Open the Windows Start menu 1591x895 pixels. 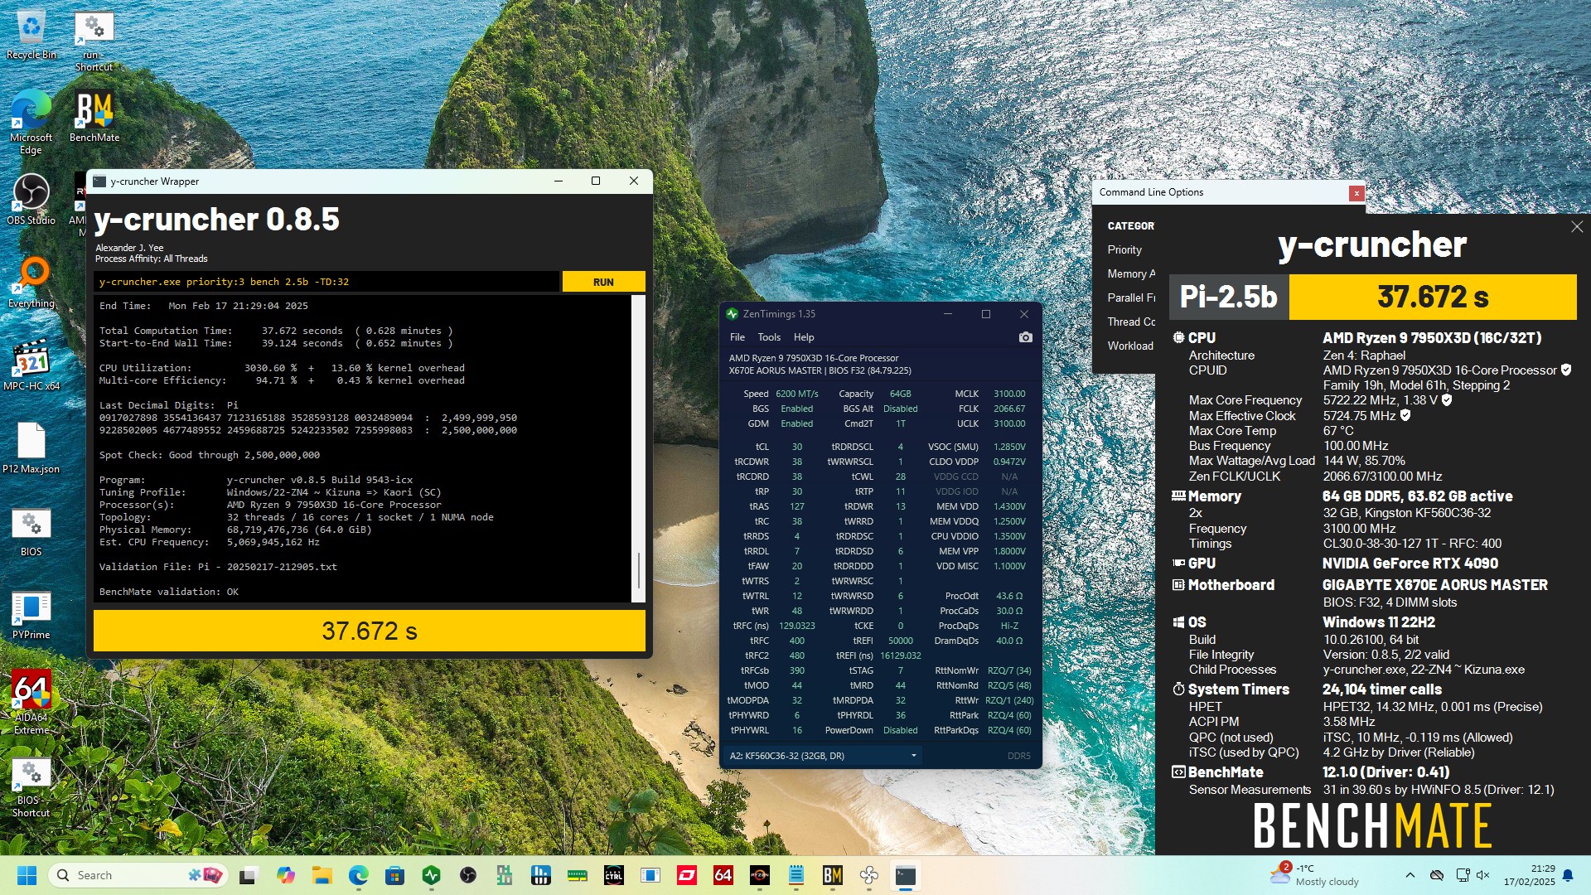pos(27,875)
